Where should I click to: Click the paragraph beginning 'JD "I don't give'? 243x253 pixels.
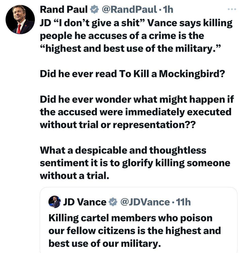tap(136, 36)
